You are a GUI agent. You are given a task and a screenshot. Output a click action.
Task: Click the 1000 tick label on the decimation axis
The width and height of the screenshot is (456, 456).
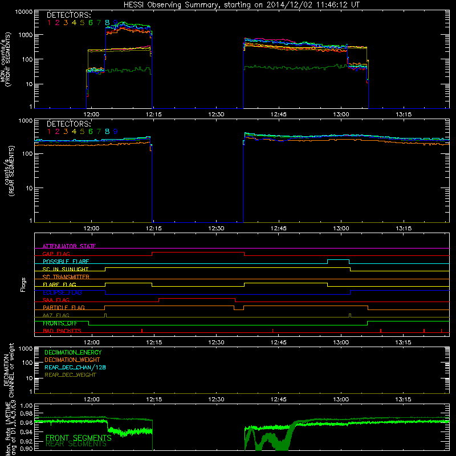pyautogui.click(x=26, y=349)
